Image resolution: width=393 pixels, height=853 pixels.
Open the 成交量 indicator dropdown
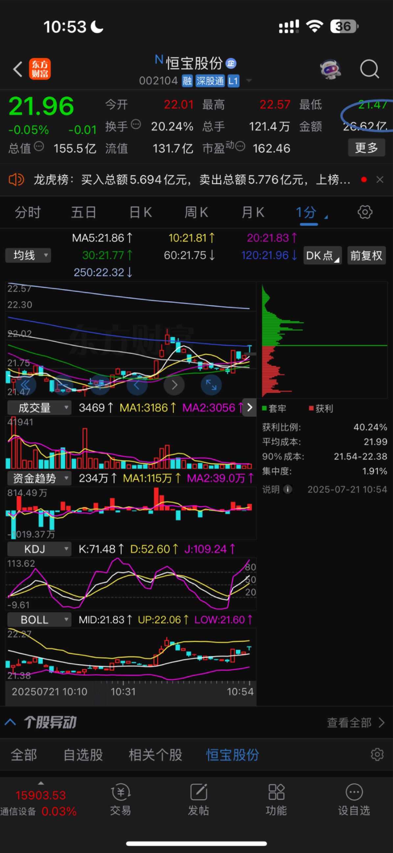click(x=39, y=408)
